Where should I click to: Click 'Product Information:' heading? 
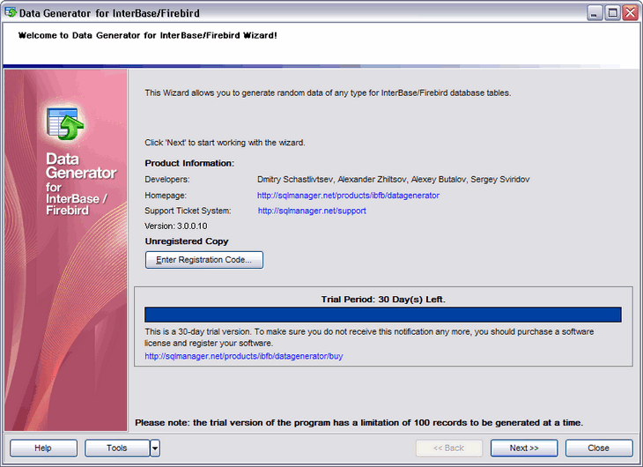189,163
